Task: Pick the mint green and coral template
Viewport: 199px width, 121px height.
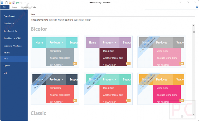Action: pyautogui.click(x=108, y=89)
